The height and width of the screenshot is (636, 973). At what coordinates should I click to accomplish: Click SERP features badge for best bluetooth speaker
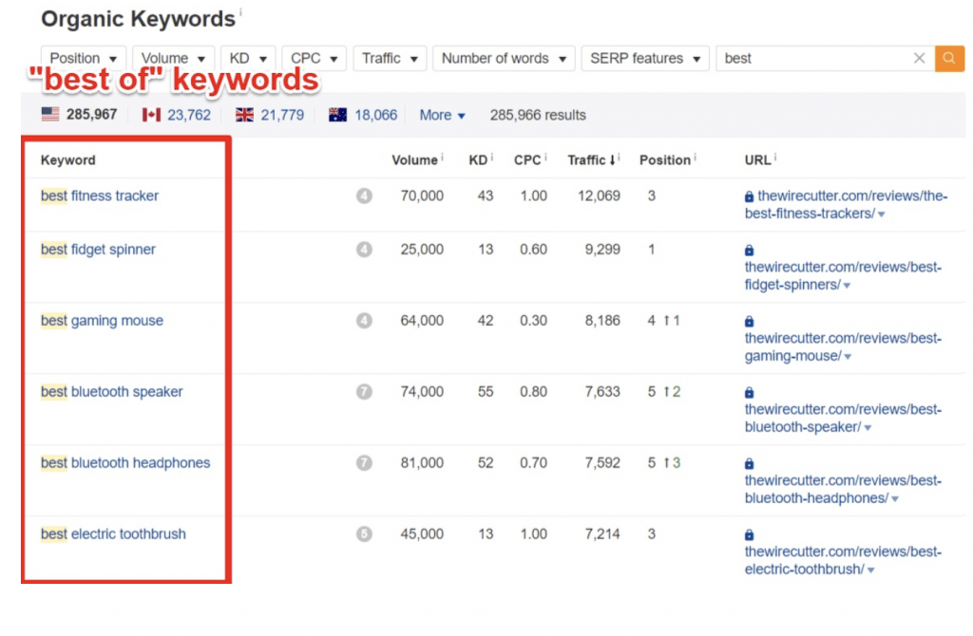(364, 392)
